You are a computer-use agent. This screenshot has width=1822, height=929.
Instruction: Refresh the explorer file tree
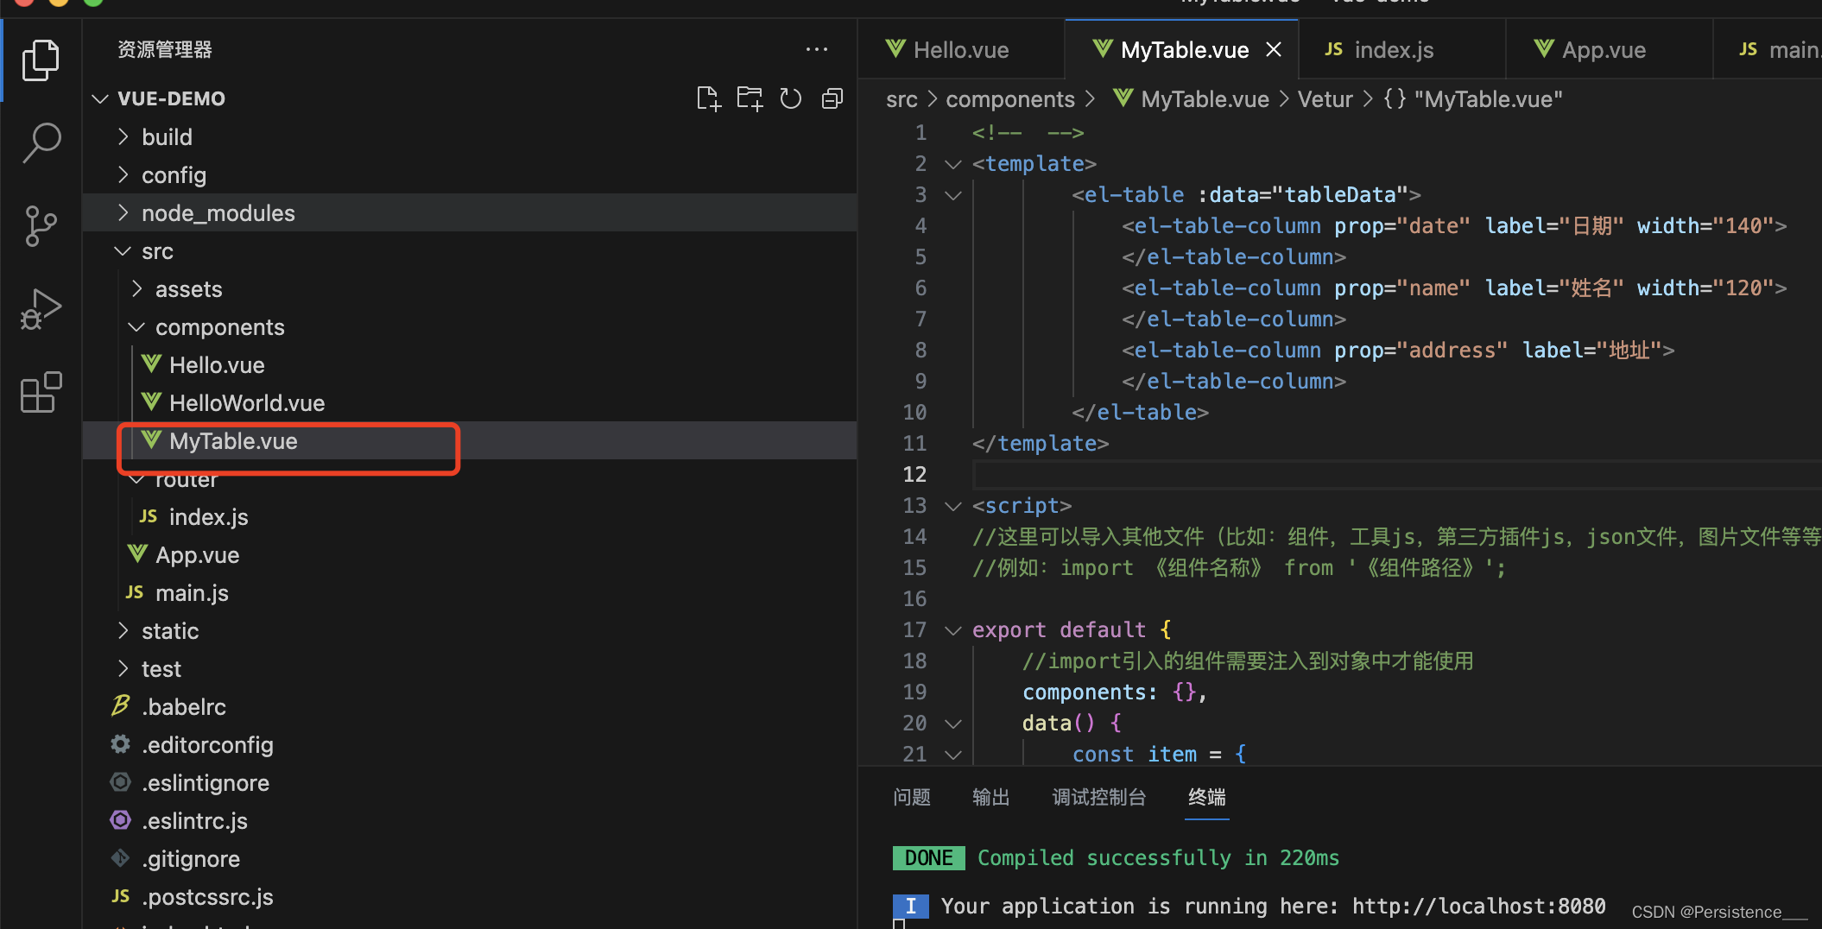(790, 98)
